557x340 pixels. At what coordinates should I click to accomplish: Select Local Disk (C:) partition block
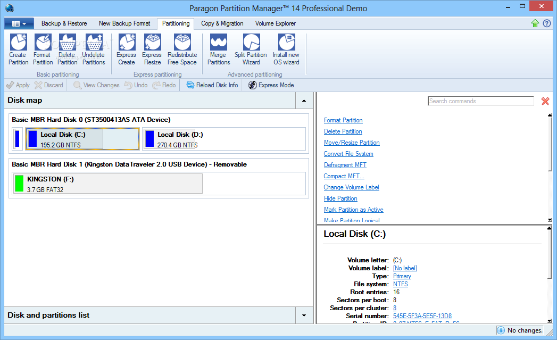click(x=82, y=139)
